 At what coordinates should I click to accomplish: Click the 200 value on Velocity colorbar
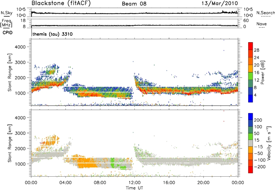[x=258, y=120]
